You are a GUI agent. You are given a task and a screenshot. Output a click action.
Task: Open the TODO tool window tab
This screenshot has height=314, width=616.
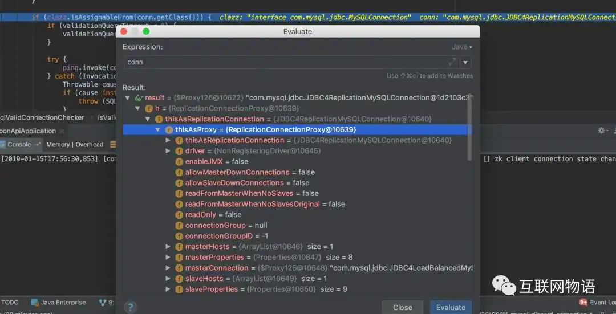click(10, 302)
